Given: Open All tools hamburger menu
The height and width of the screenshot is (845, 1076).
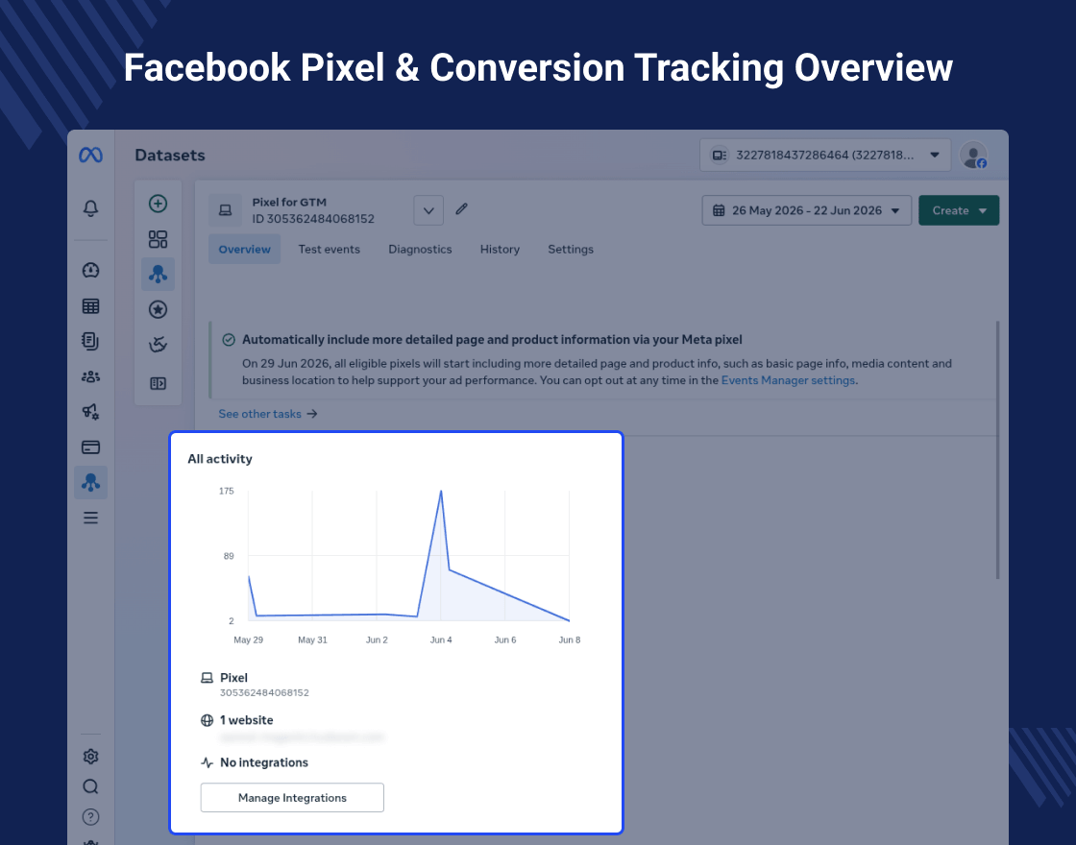Looking at the screenshot, I should (90, 518).
